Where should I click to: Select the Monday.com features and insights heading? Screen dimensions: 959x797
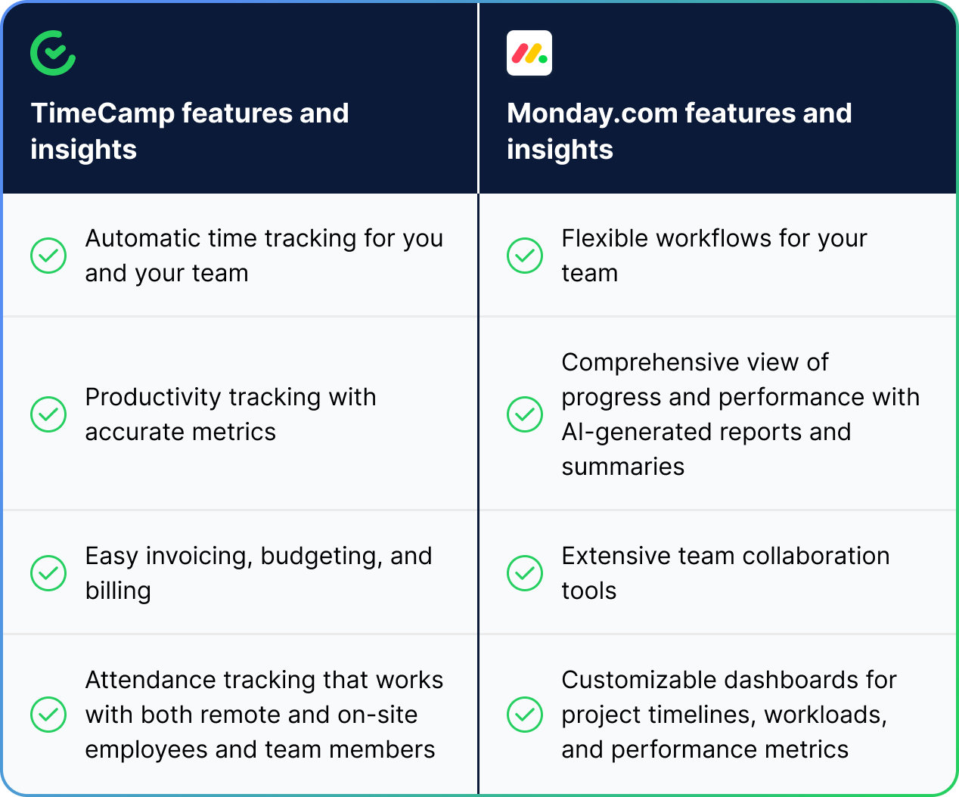(x=679, y=131)
